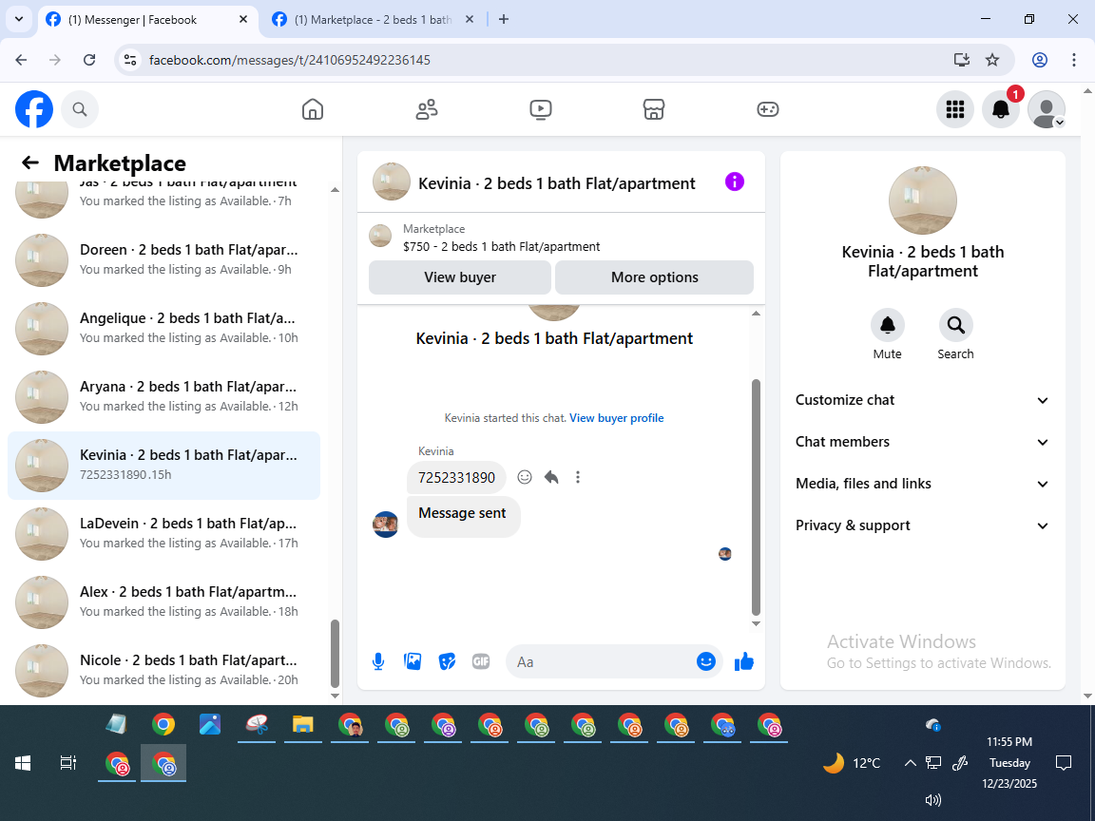Open the LaDevein conversation
Image resolution: width=1095 pixels, height=821 pixels.
164,533
